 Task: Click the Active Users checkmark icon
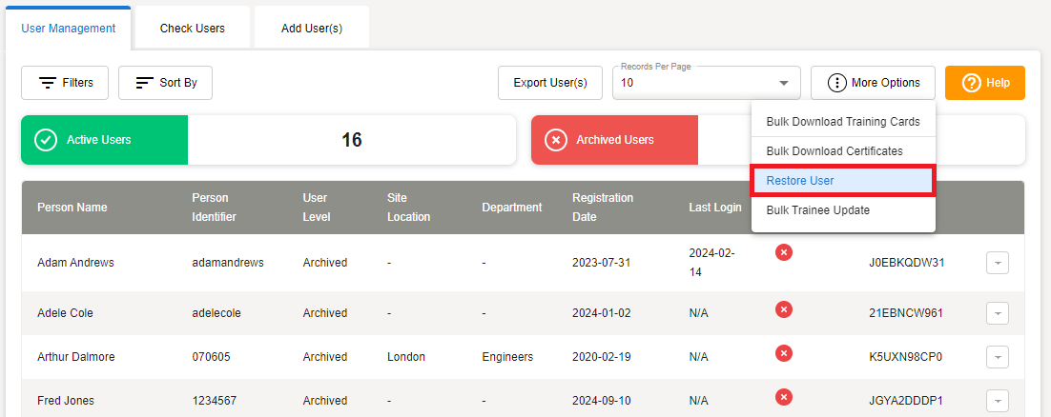[x=45, y=140]
